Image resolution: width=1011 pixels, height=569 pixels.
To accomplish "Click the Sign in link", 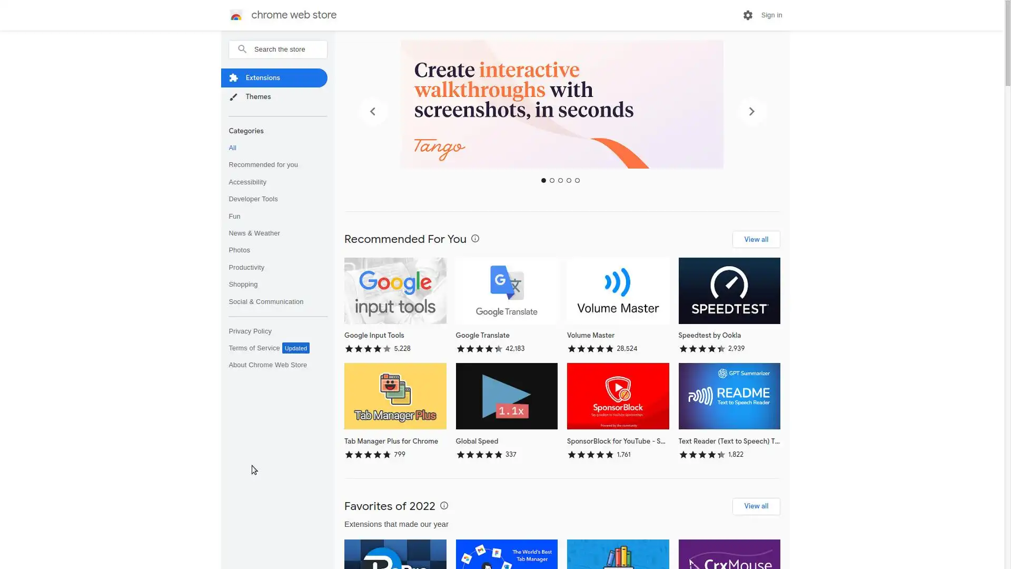I will (771, 15).
